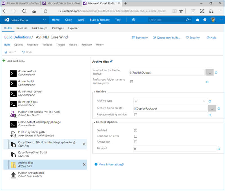This screenshot has height=191, width=225.
Task: Switch to the Options tab
Action: (x=19, y=45)
